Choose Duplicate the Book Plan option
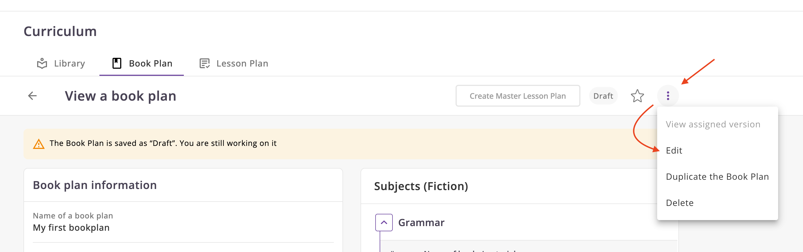The height and width of the screenshot is (252, 803). coord(717,177)
